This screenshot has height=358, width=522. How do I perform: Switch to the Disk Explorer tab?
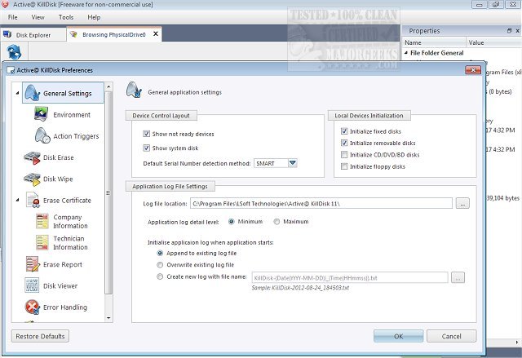[x=33, y=34]
